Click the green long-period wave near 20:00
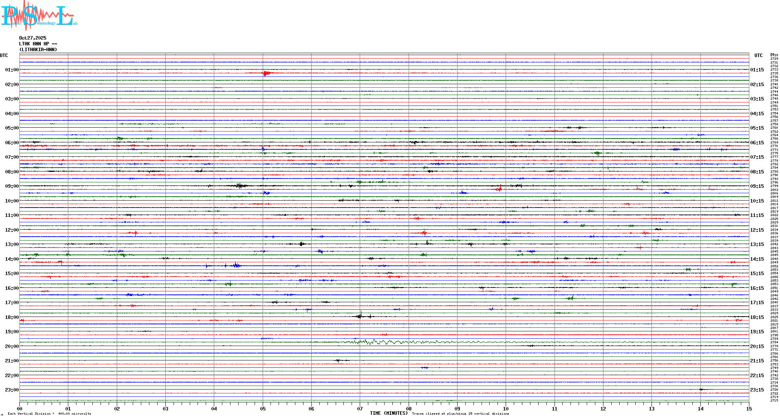 tap(373, 342)
